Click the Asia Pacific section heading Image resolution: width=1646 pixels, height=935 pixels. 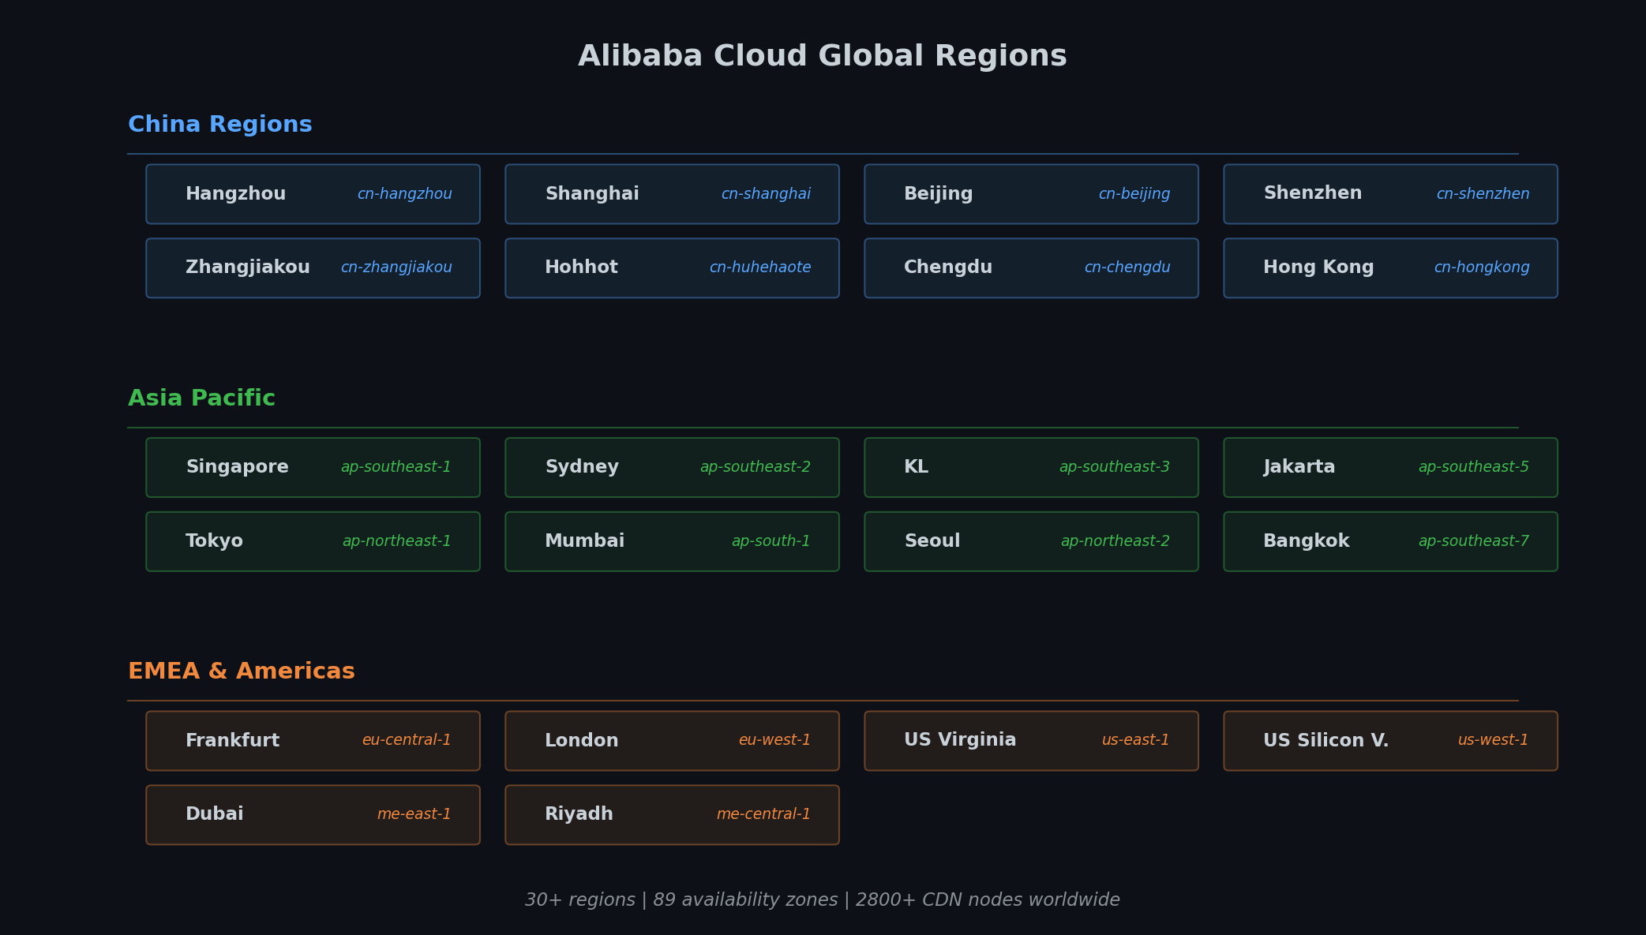pyautogui.click(x=202, y=398)
